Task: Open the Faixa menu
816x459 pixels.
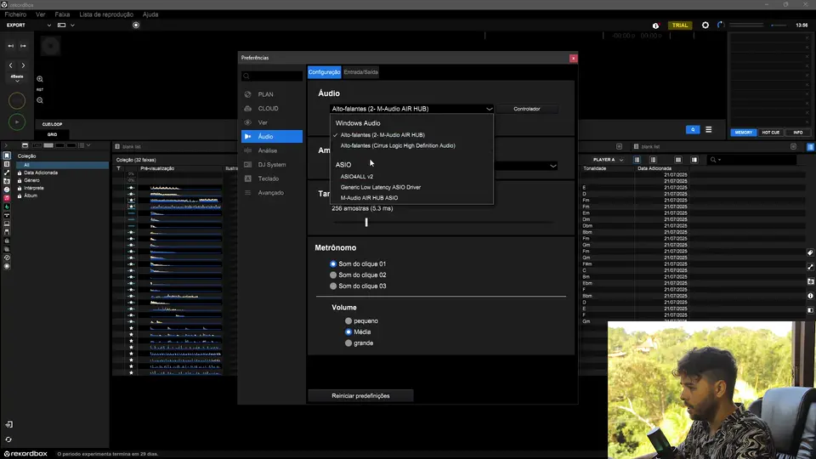Action: (62, 14)
